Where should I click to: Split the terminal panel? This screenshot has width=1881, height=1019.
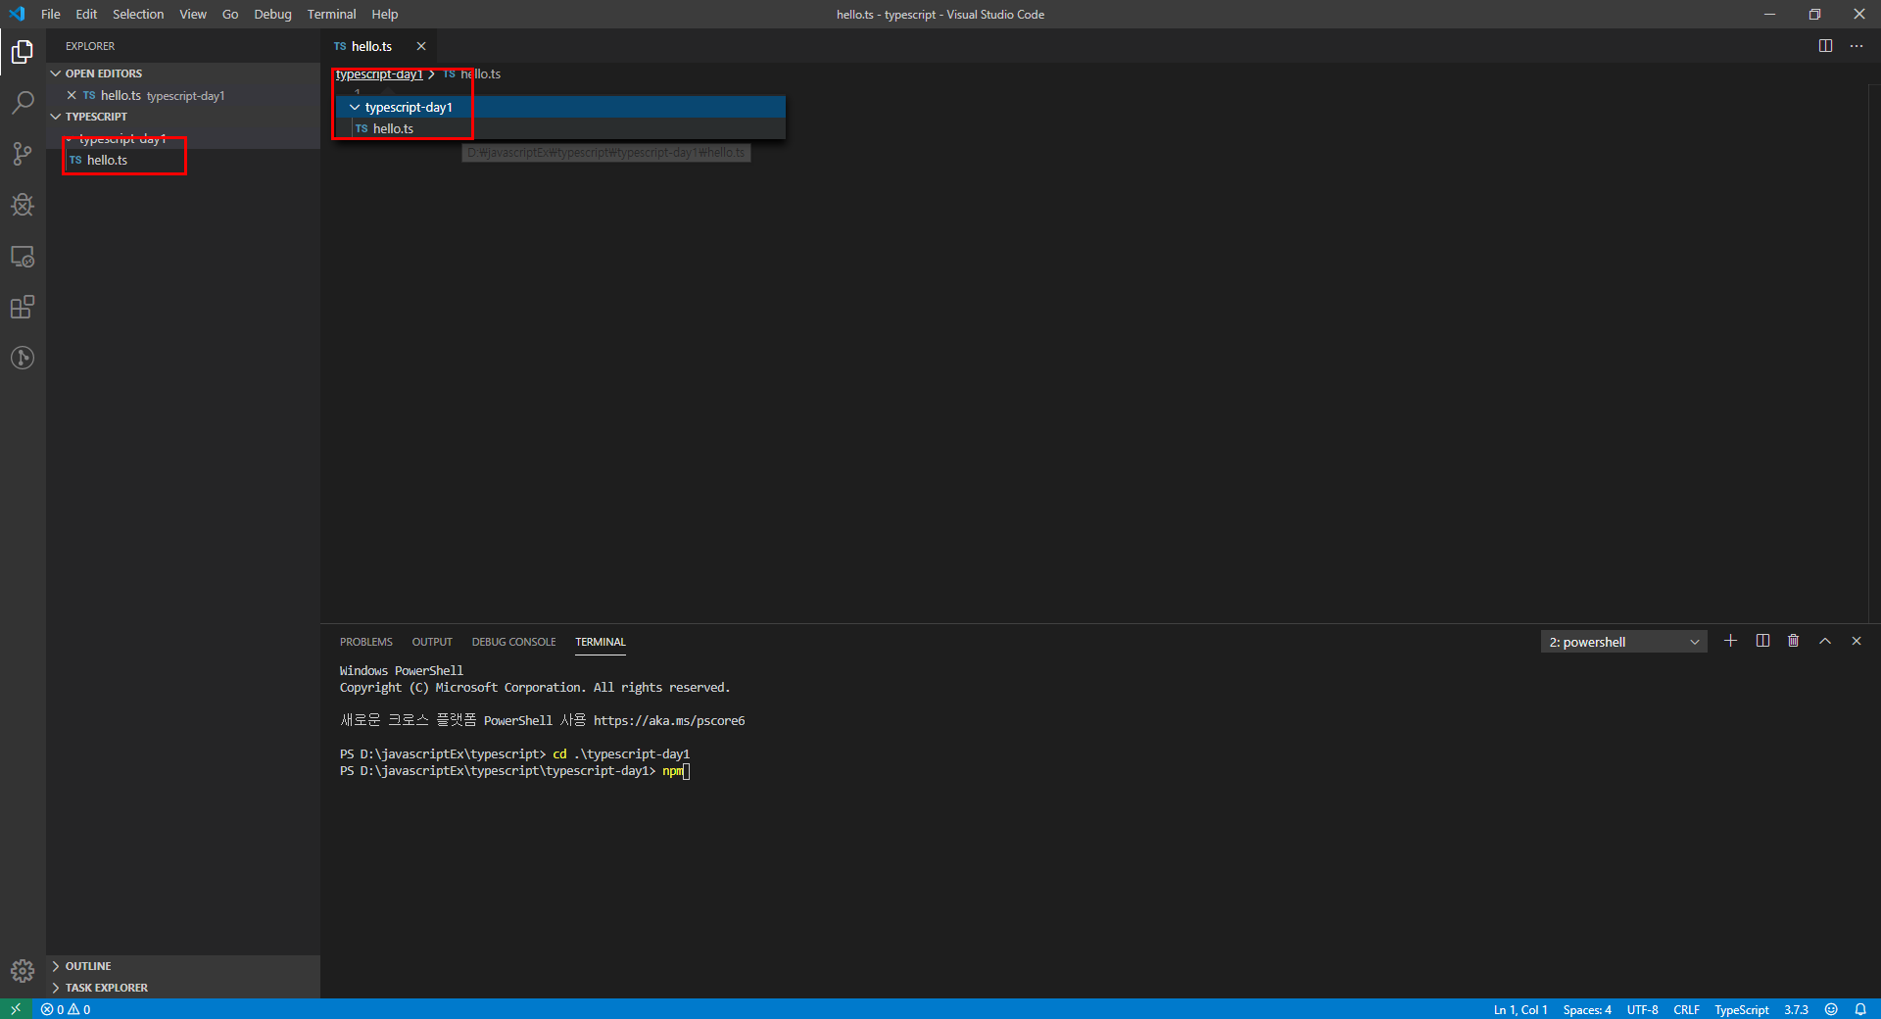click(1762, 641)
